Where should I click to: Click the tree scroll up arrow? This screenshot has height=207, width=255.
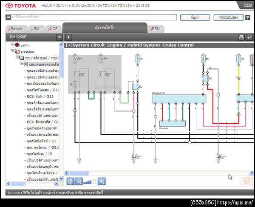tap(61, 44)
